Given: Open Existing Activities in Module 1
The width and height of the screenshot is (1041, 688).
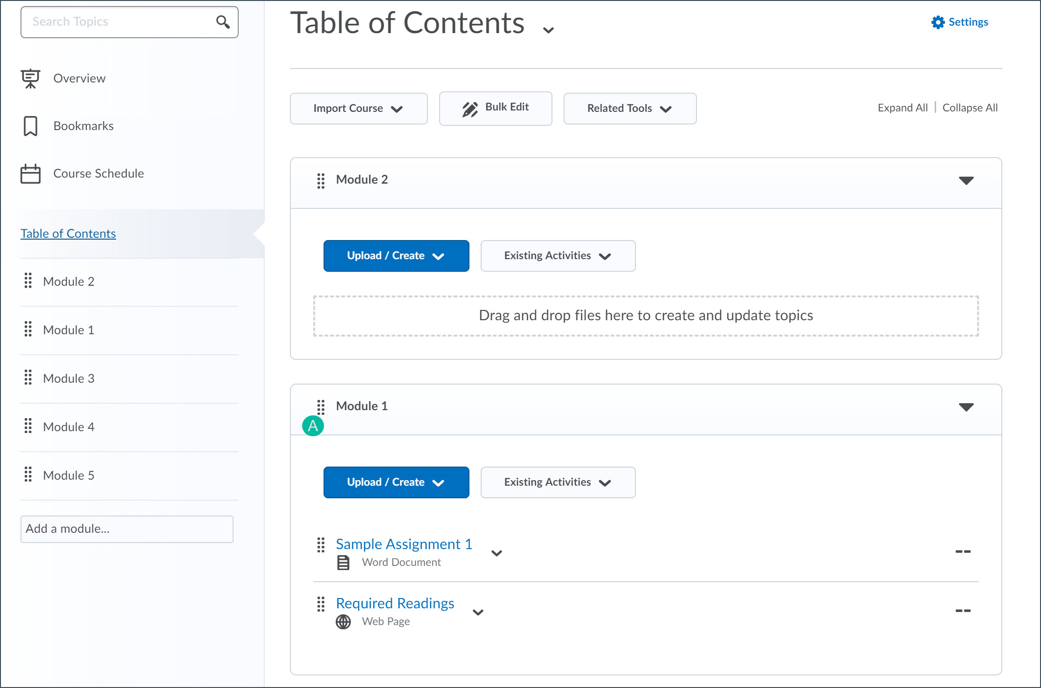Looking at the screenshot, I should click(x=558, y=482).
